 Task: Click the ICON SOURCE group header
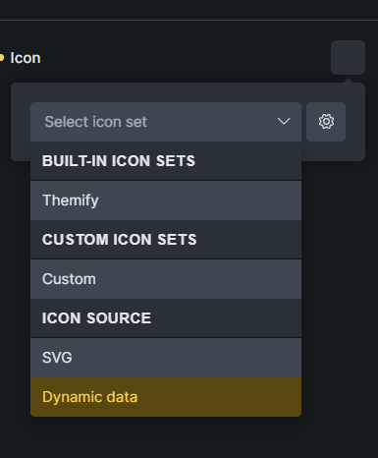pyautogui.click(x=166, y=318)
